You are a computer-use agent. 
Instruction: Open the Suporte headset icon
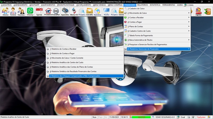(x=198, y=11)
